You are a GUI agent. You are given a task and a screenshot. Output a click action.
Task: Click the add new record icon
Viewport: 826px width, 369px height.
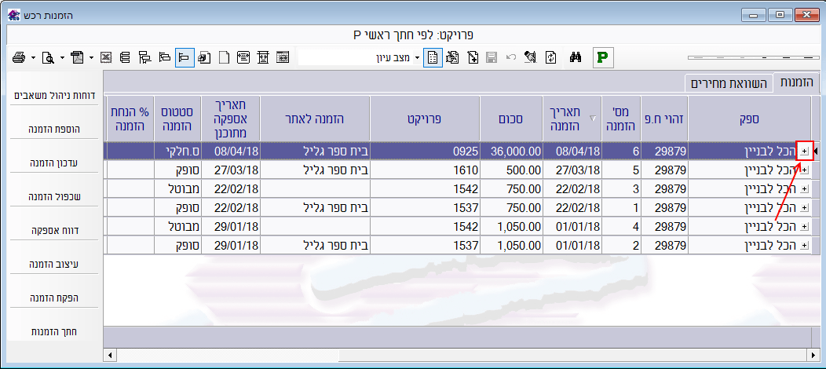pyautogui.click(x=473, y=57)
